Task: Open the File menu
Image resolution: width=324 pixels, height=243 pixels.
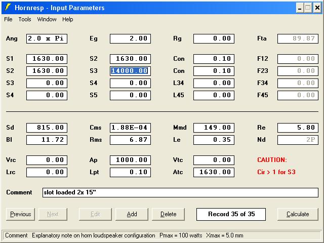Action: click(x=8, y=19)
